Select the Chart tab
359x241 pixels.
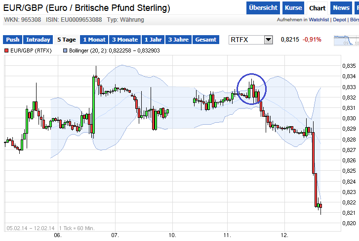[x=317, y=8]
